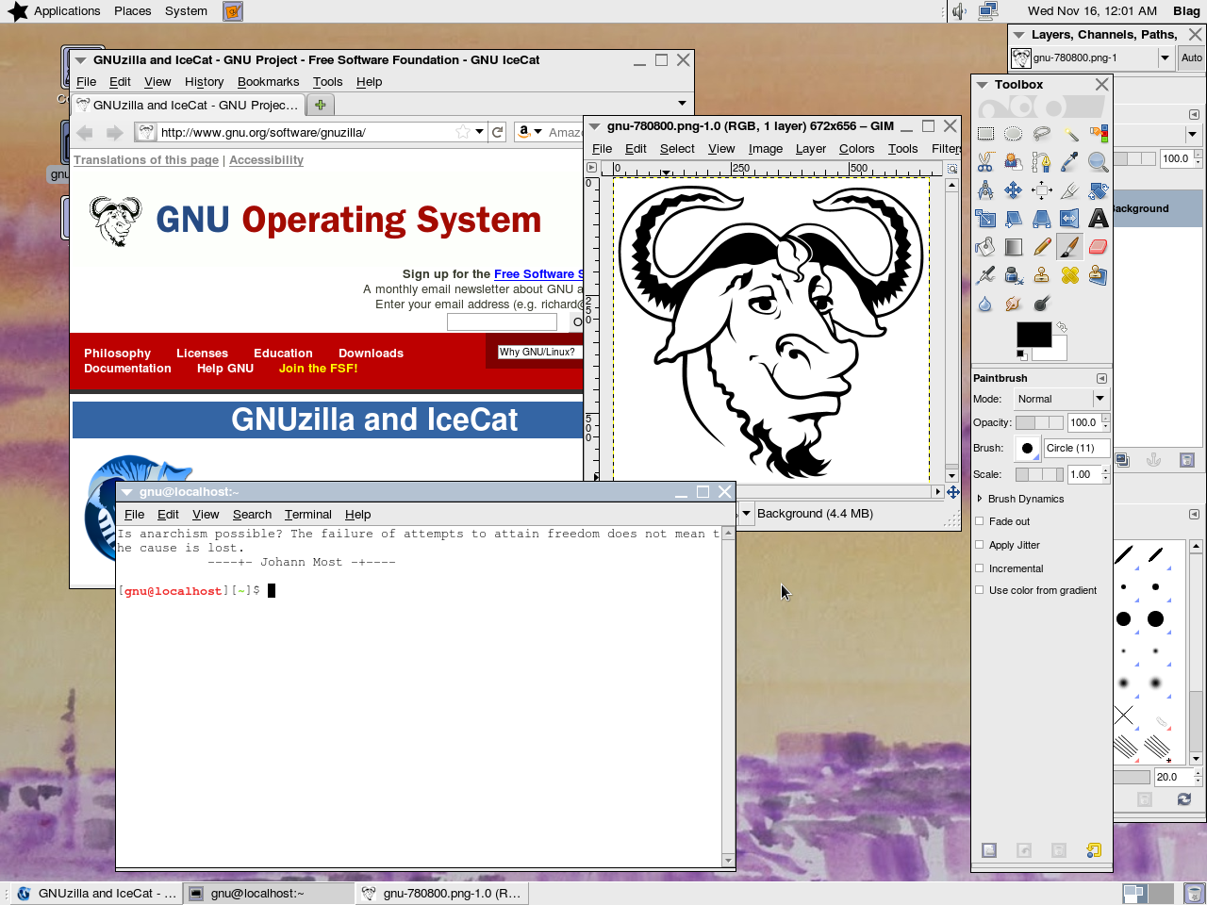The height and width of the screenshot is (905, 1207).
Task: Select the Ellipse Select tool
Action: coord(1013,134)
